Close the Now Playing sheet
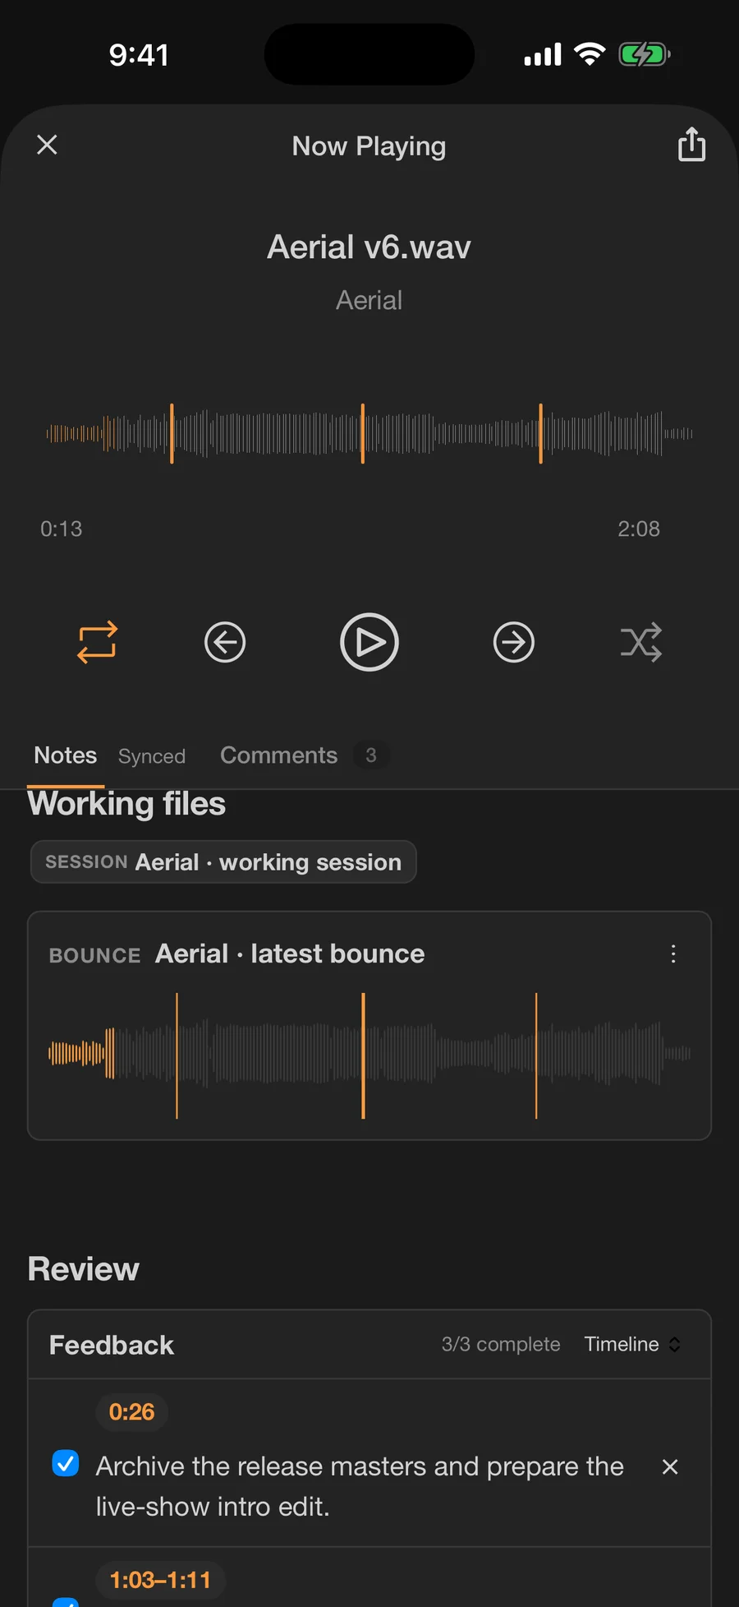This screenshot has width=739, height=1607. (x=48, y=145)
